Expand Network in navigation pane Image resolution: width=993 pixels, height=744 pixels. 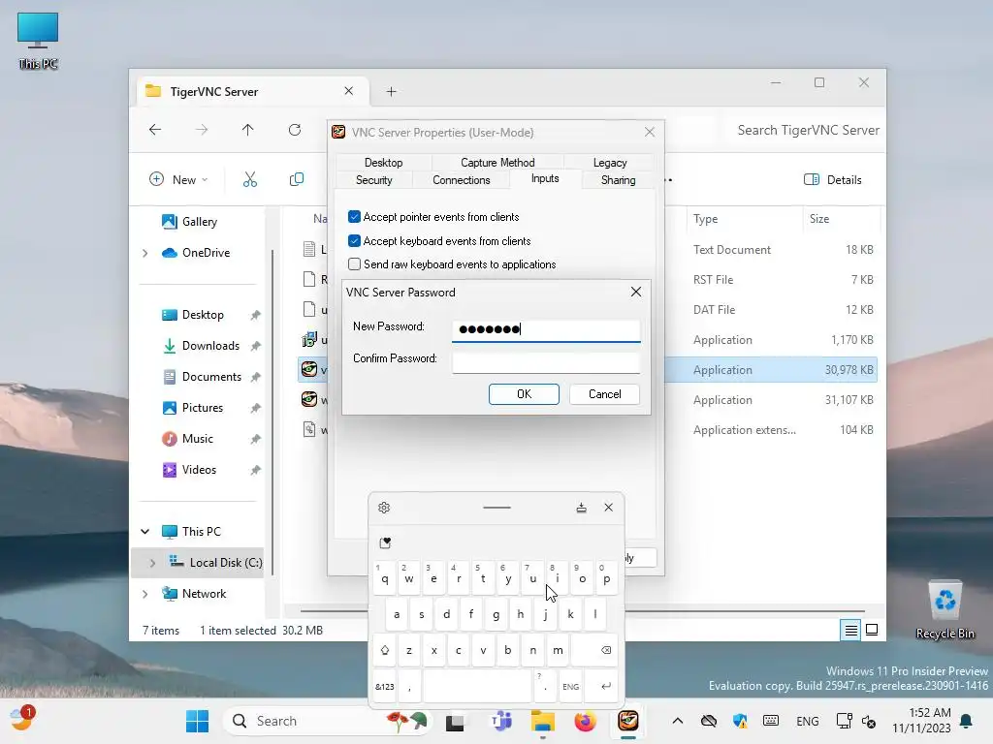pyautogui.click(x=145, y=594)
